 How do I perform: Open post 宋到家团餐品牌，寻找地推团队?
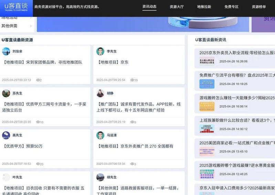[42, 62]
